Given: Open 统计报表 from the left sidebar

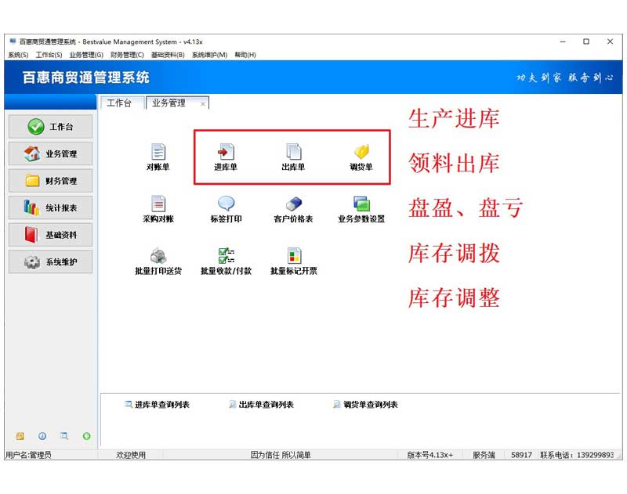Looking at the screenshot, I should 50,207.
